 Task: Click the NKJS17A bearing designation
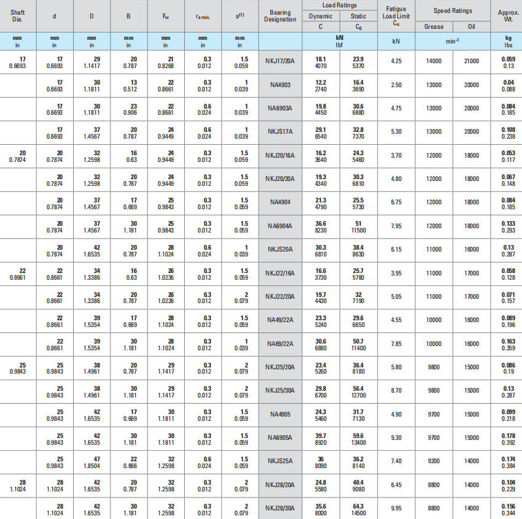click(x=280, y=132)
